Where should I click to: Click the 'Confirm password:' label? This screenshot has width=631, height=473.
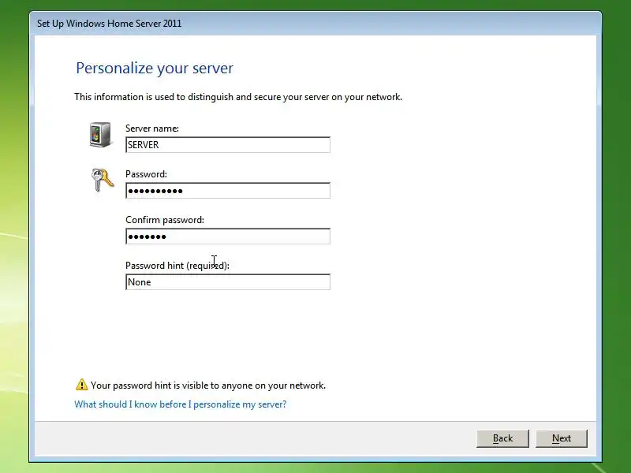[165, 220]
